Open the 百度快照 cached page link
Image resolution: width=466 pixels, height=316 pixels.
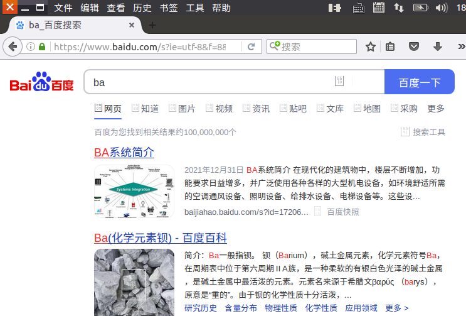[343, 212]
